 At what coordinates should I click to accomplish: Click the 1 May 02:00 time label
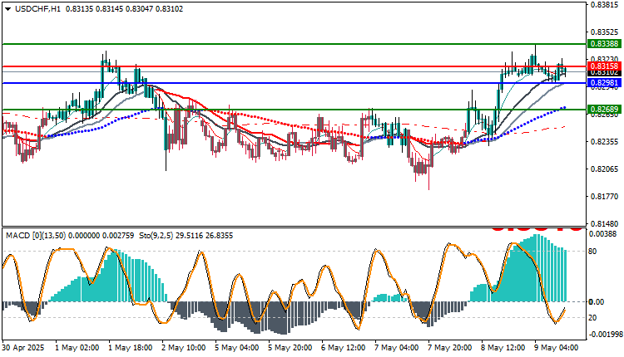click(77, 348)
